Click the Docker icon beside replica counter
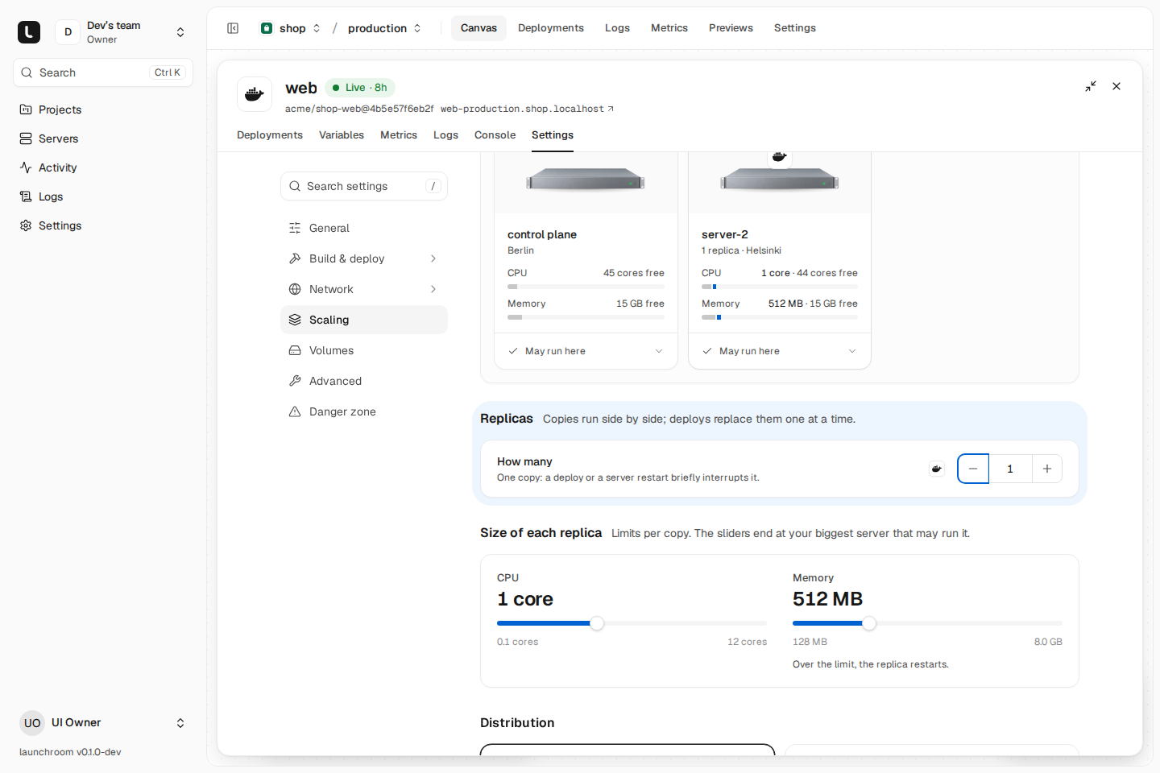Viewport: 1160px width, 773px height. point(937,469)
